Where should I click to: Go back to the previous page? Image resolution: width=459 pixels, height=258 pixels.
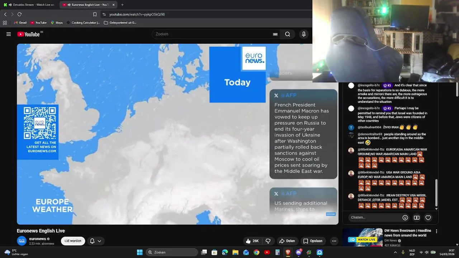(5, 14)
